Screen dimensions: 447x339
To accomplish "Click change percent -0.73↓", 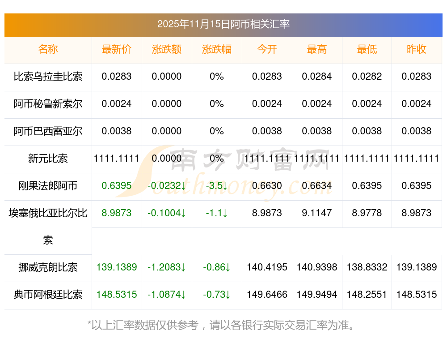I will [x=217, y=295].
